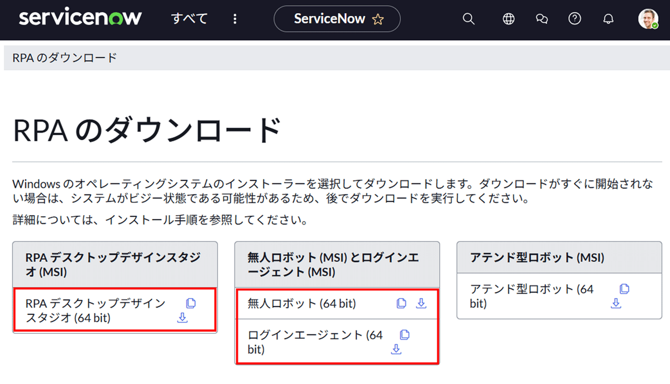Copy link for RPA デスクトップデザインスタジオ installer
This screenshot has width=670, height=384.
[x=192, y=302]
